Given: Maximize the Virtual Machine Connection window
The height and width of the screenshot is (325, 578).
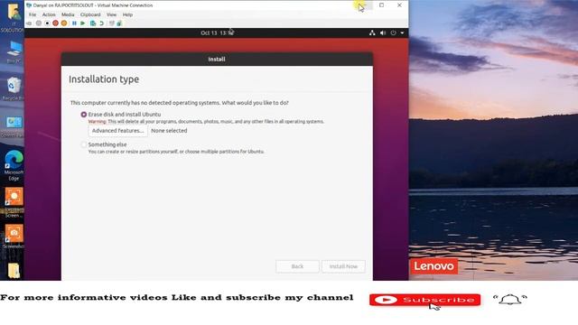Looking at the screenshot, I should 381,5.
